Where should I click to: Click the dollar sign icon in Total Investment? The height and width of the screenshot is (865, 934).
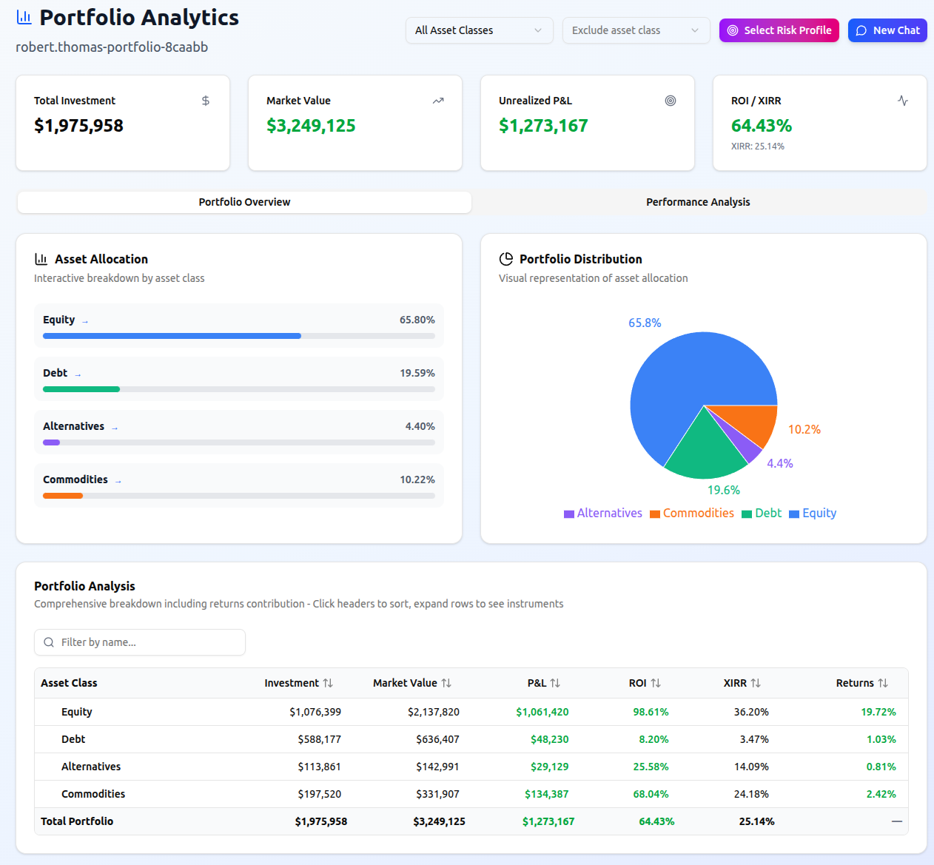pyautogui.click(x=206, y=101)
